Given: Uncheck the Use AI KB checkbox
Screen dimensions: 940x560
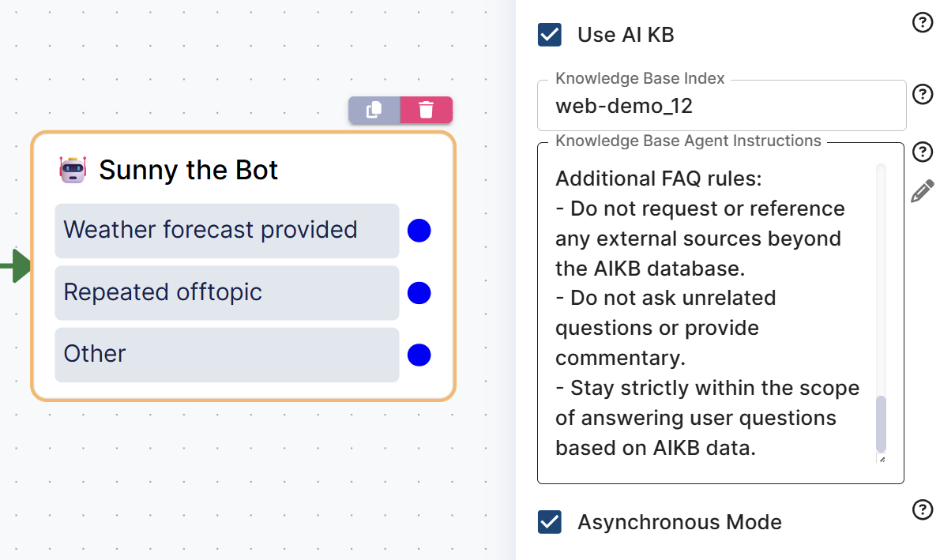Looking at the screenshot, I should coord(550,35).
